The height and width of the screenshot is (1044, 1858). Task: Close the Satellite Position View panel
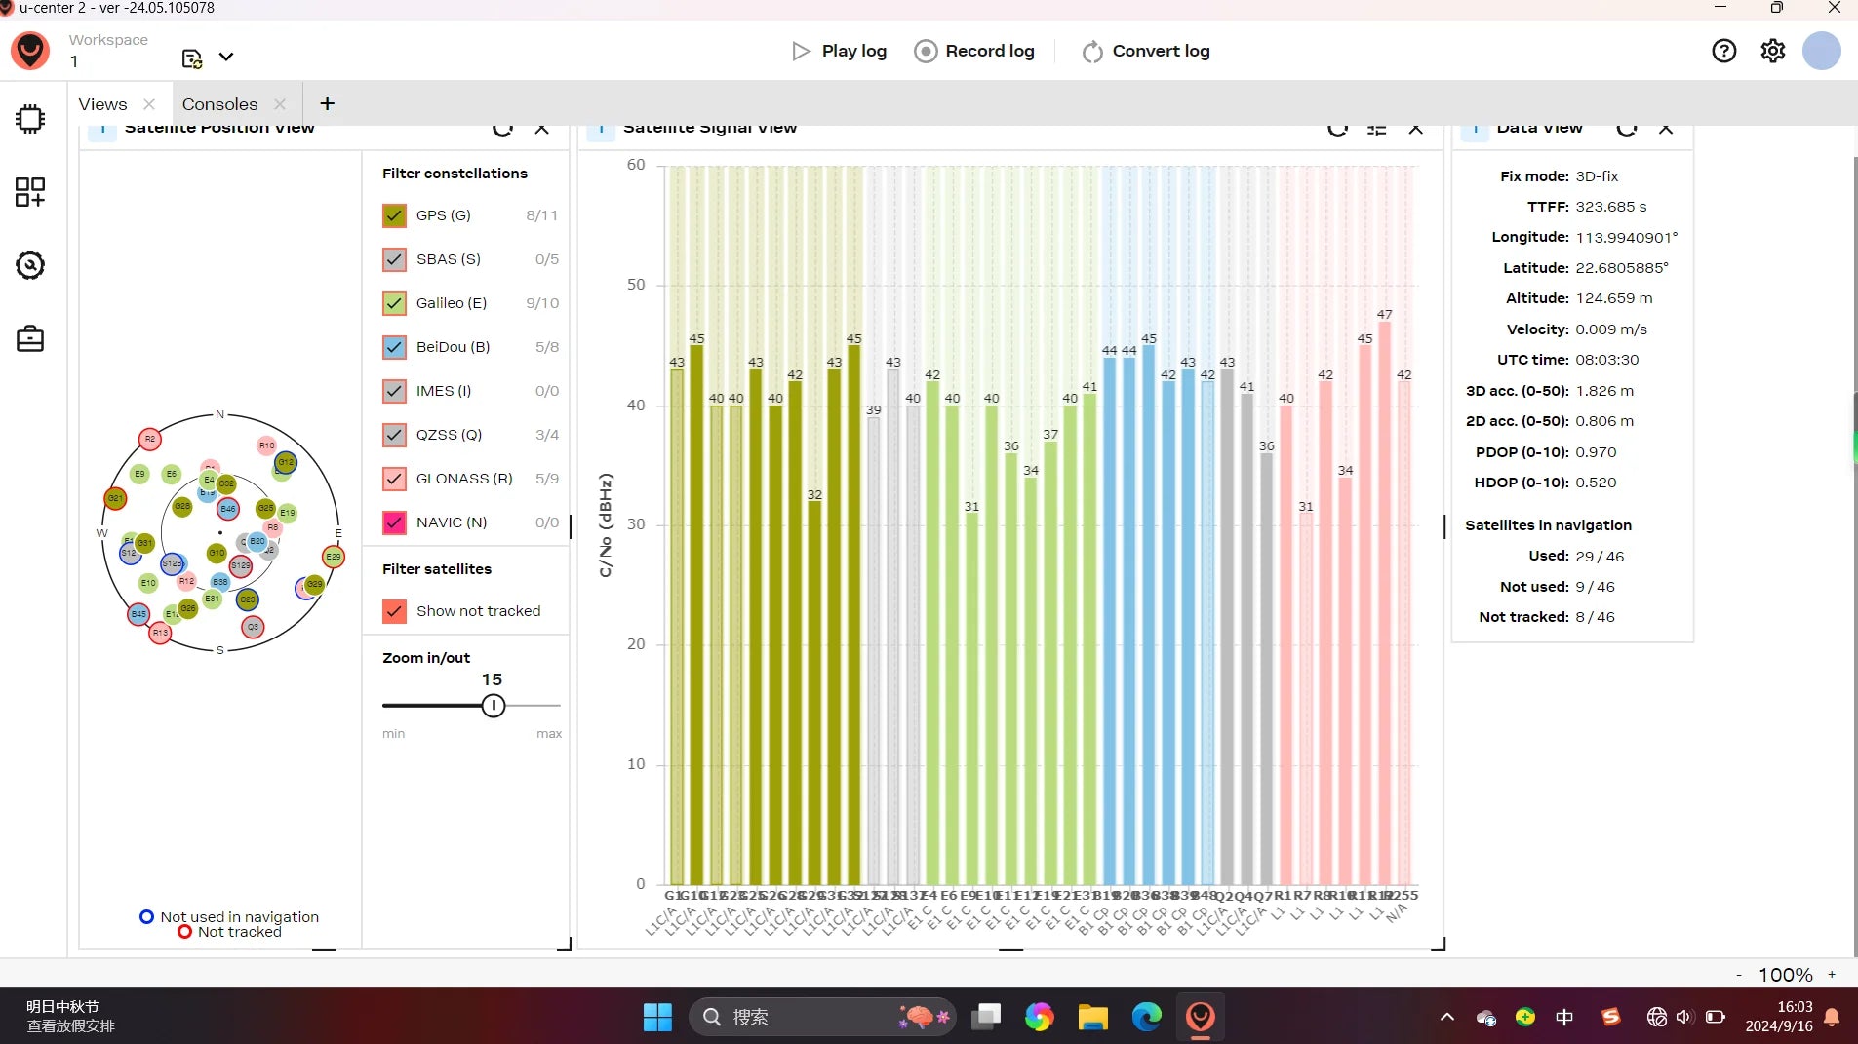click(x=542, y=128)
